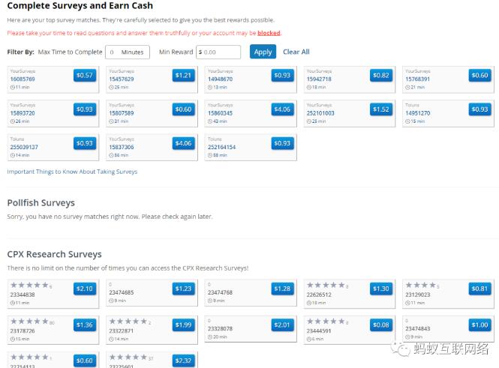Viewport: 499px width, 368px height.
Task: Open the 'blocked' link in the warning
Action: tap(268, 34)
